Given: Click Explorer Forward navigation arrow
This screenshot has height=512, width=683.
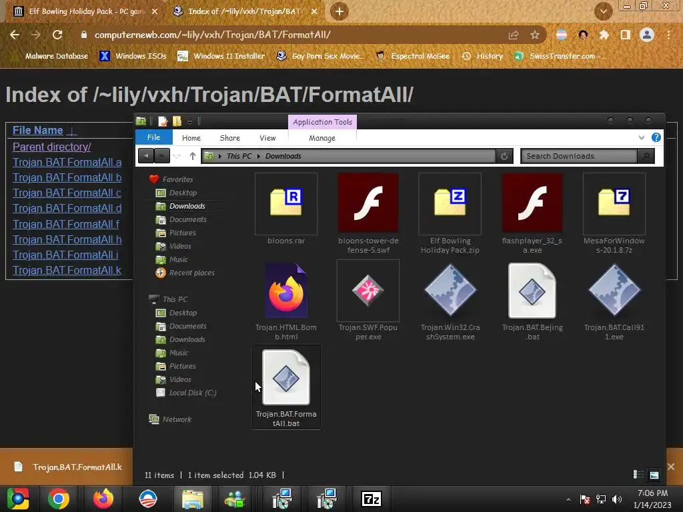Looking at the screenshot, I should [161, 155].
